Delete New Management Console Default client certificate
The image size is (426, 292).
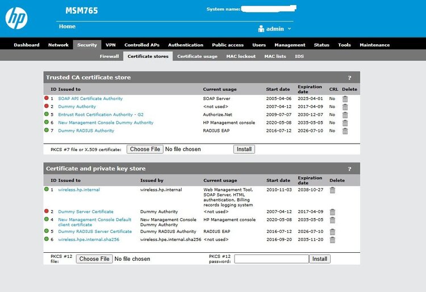[332, 220]
